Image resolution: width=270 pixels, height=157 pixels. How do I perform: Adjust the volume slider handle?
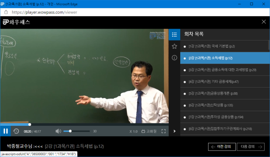point(70,131)
